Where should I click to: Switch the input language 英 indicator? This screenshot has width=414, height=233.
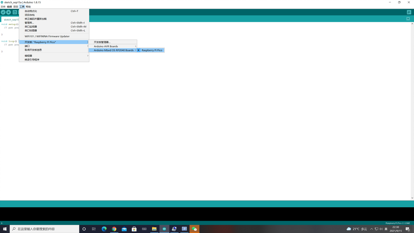(386, 229)
